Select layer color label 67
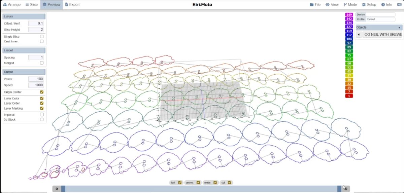 (349, 59)
